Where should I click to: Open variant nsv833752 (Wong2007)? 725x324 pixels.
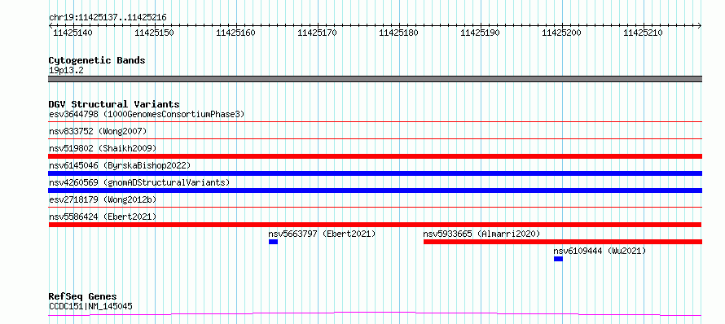(98, 131)
